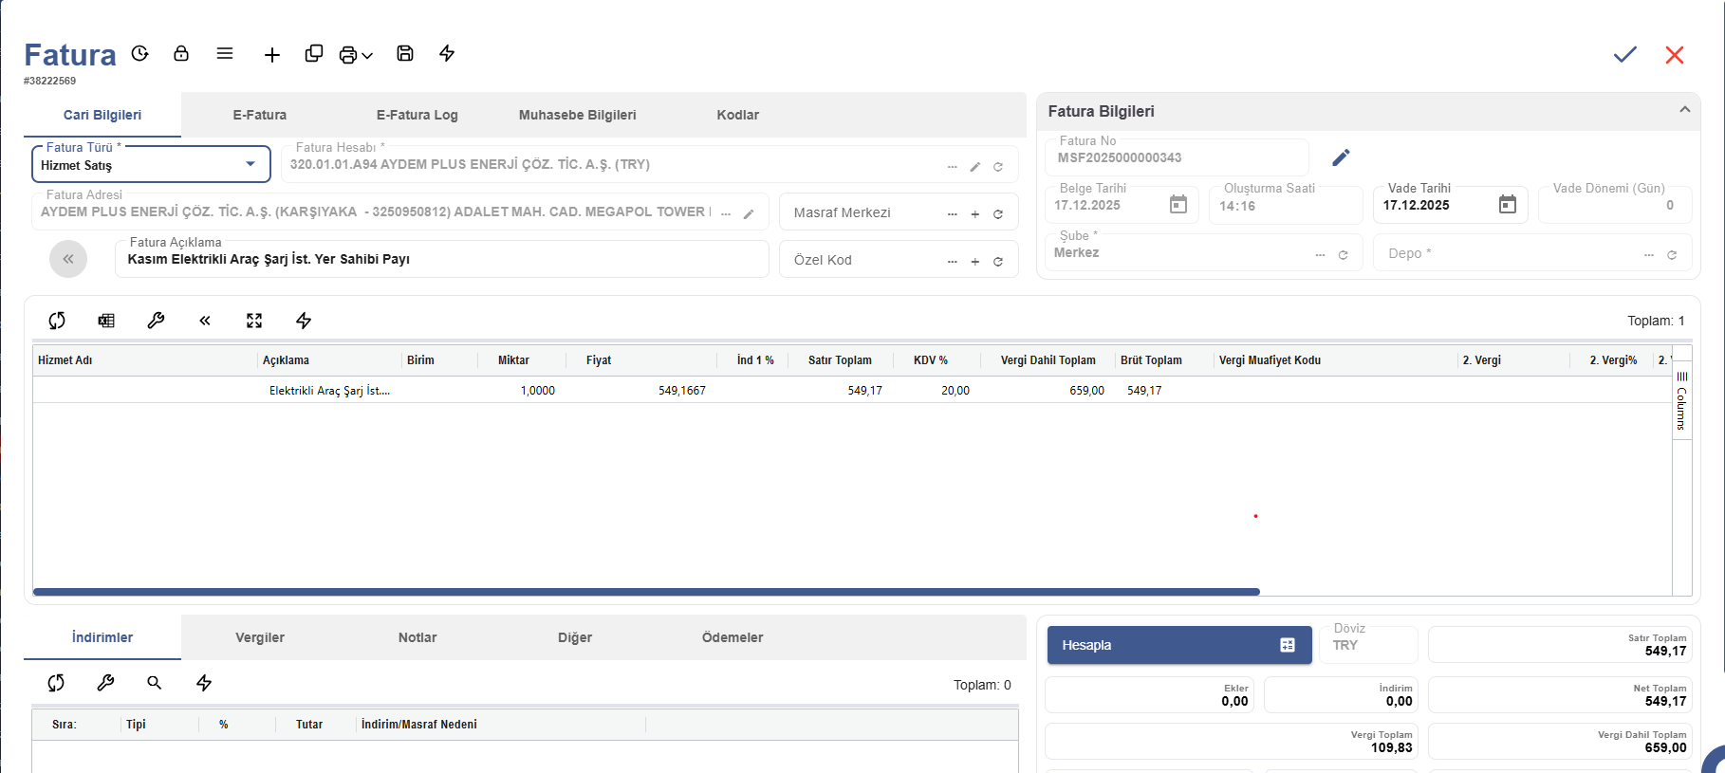Refresh the Özel Kod field
This screenshot has width=1725, height=773.
pos(998,262)
